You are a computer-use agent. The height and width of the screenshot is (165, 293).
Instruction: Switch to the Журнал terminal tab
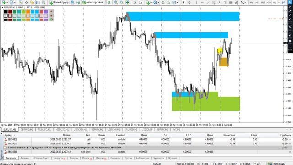[x=173, y=158]
